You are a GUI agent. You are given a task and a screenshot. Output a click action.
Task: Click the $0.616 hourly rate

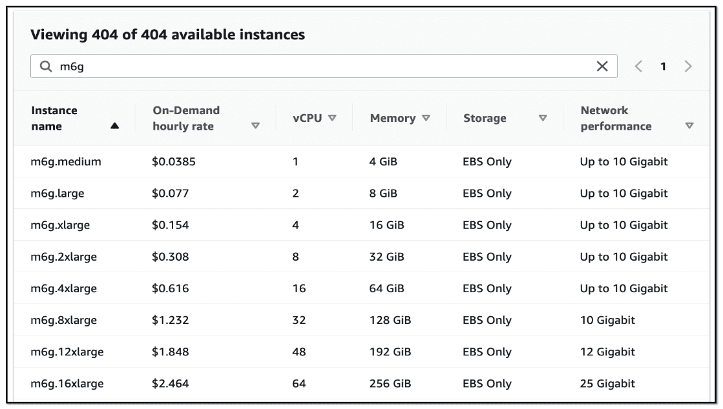[171, 289]
